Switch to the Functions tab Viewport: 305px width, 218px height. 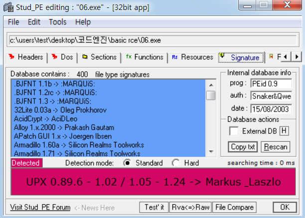[145, 57]
